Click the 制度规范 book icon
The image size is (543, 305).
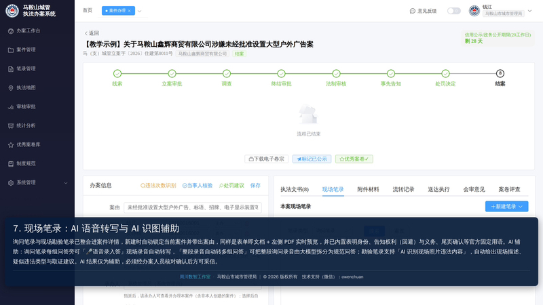[11, 164]
